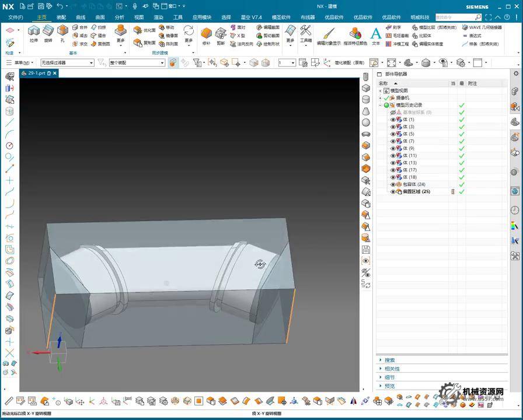This screenshot has height=420, width=523.
Task: Select the 拉伸 (Extrude) tool
Action: tap(34, 33)
